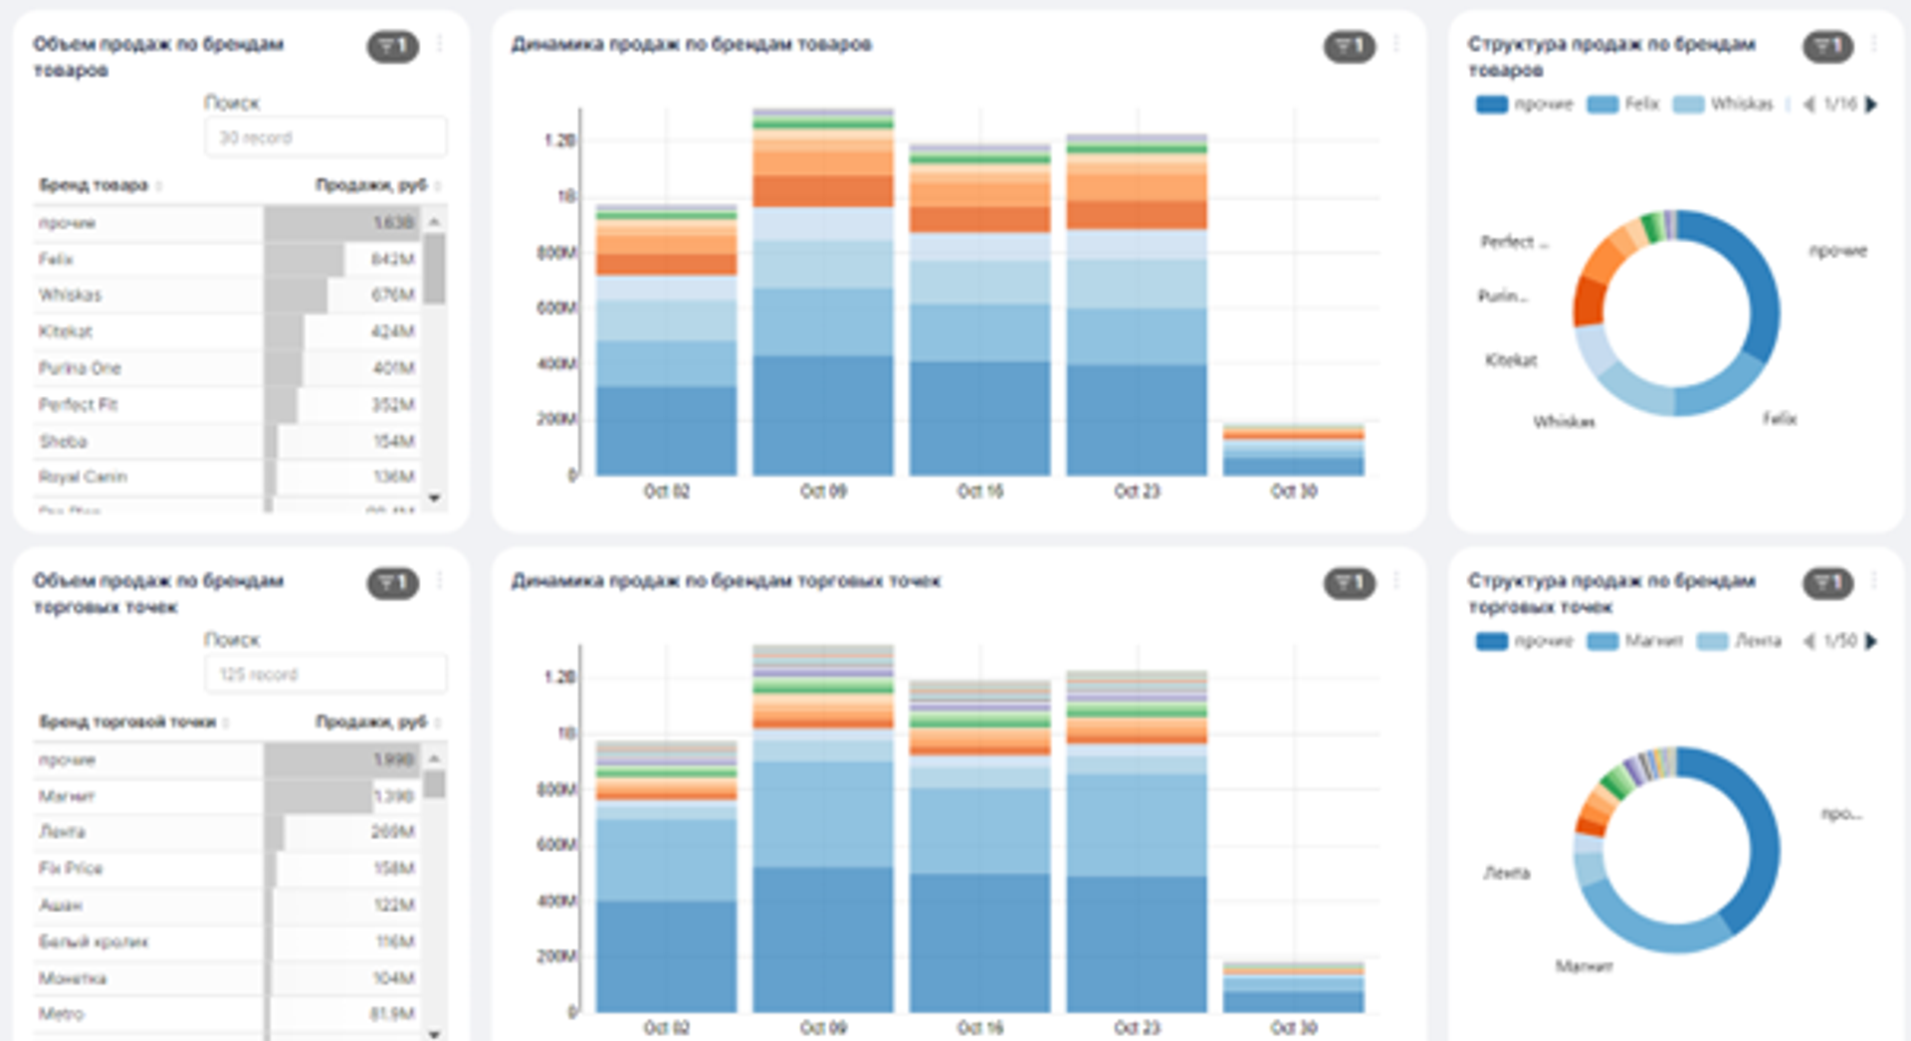Click scroll-down arrow of product brand table
Viewport: 1911px width, 1041px height.
click(434, 498)
